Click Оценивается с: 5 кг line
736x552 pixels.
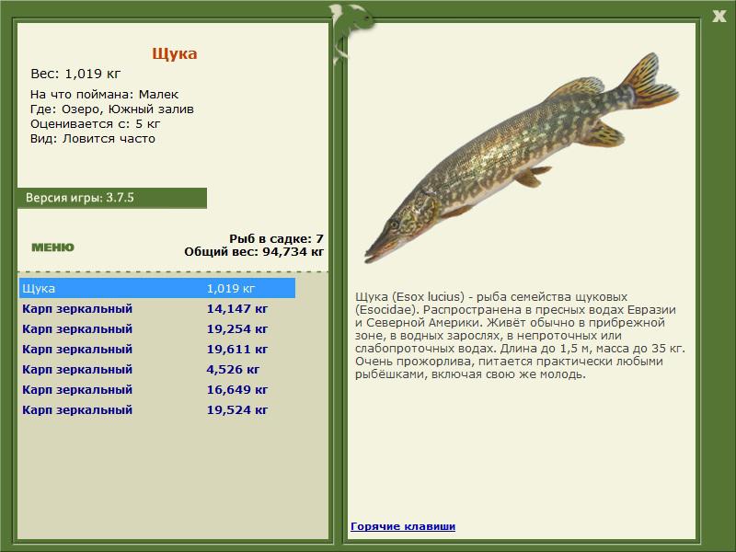click(96, 124)
